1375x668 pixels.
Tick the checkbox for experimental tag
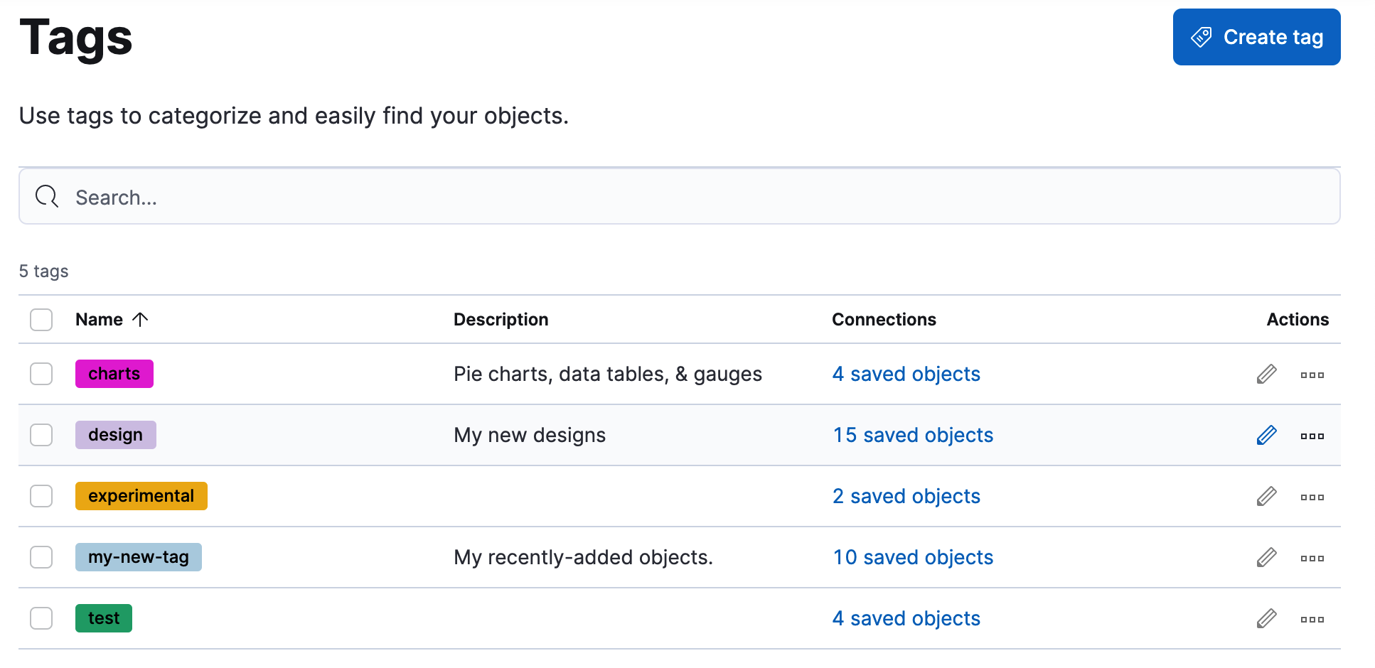pos(41,496)
